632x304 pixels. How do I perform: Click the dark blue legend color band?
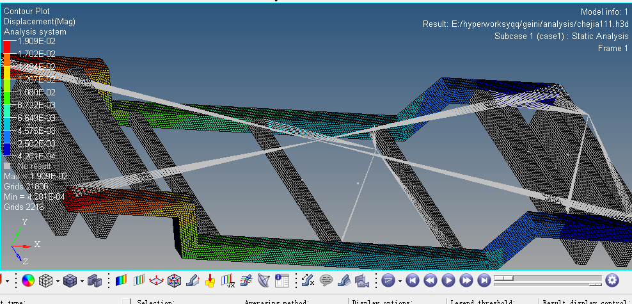point(7,149)
